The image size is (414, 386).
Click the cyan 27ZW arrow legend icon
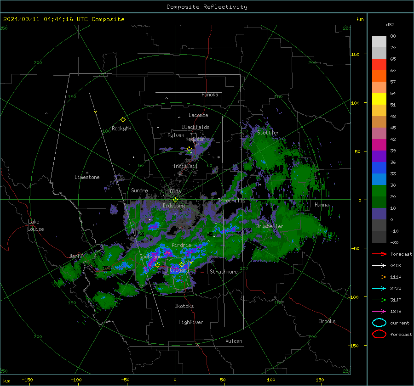(379, 289)
